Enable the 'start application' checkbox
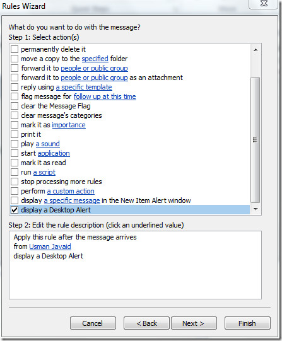Image resolution: width=282 pixels, height=341 pixels. (15, 153)
